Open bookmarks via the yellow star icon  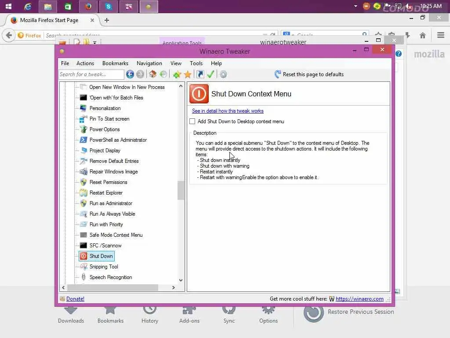[187, 74]
